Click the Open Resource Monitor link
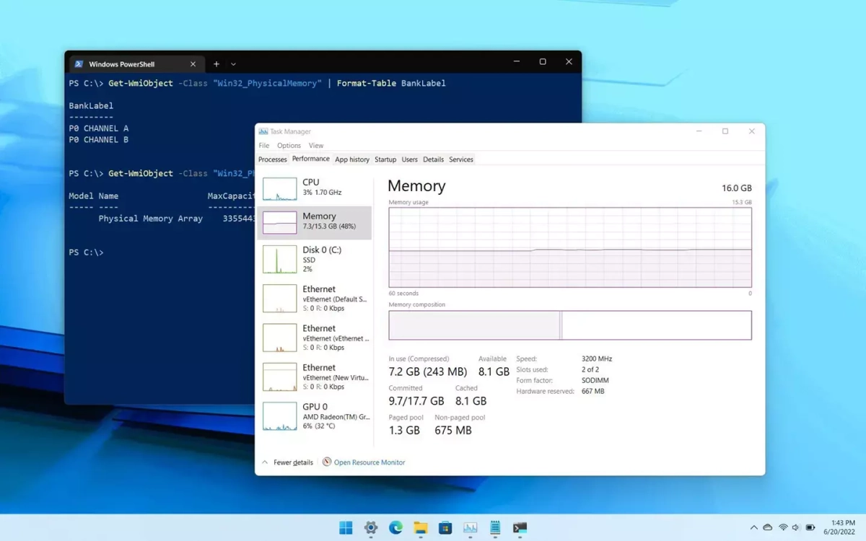The width and height of the screenshot is (866, 541). (x=369, y=462)
